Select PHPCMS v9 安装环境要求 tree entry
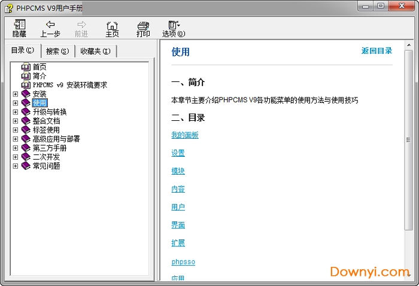419x286 pixels. (70, 85)
